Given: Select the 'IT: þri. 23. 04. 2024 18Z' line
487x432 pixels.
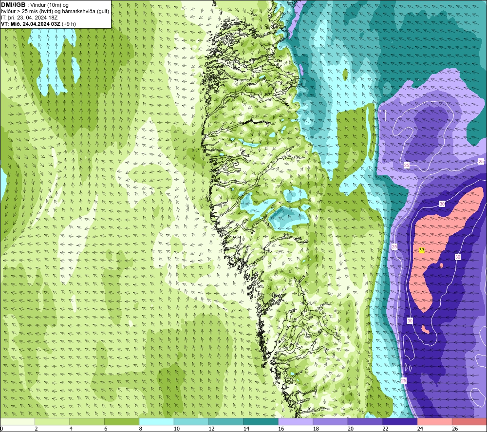Looking at the screenshot, I should click(29, 18).
